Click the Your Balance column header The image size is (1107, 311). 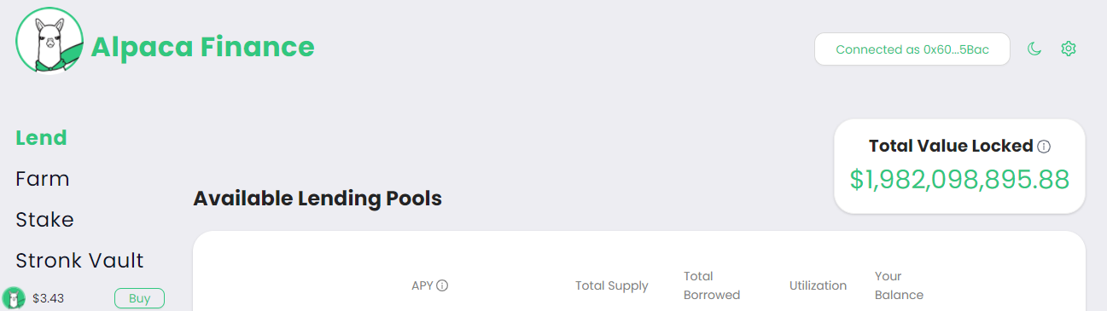coord(899,285)
